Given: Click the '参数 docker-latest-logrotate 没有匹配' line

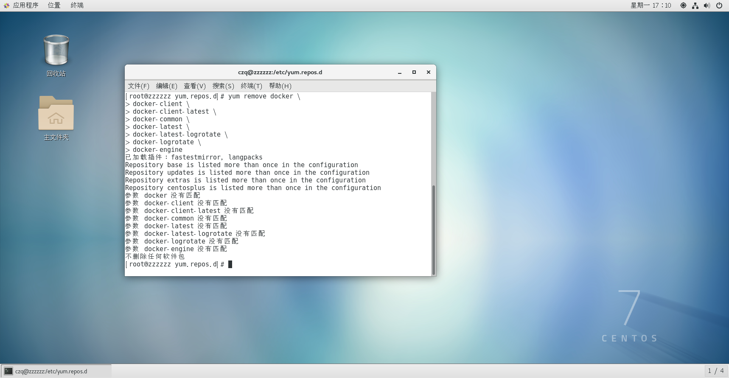Looking at the screenshot, I should 195,234.
